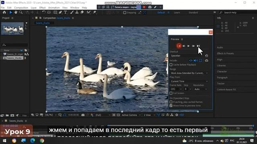Open the Effect menu
Screen dimensions: 257x144
tap(42, 8)
